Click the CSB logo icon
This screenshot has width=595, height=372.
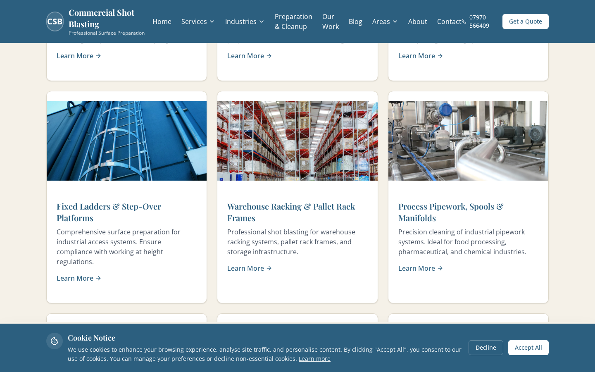[55, 21]
